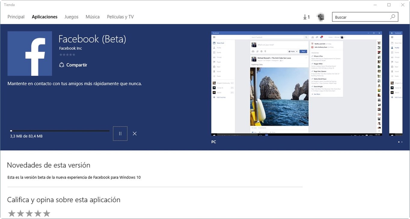Click the app star rating under publisher

tap(67, 55)
